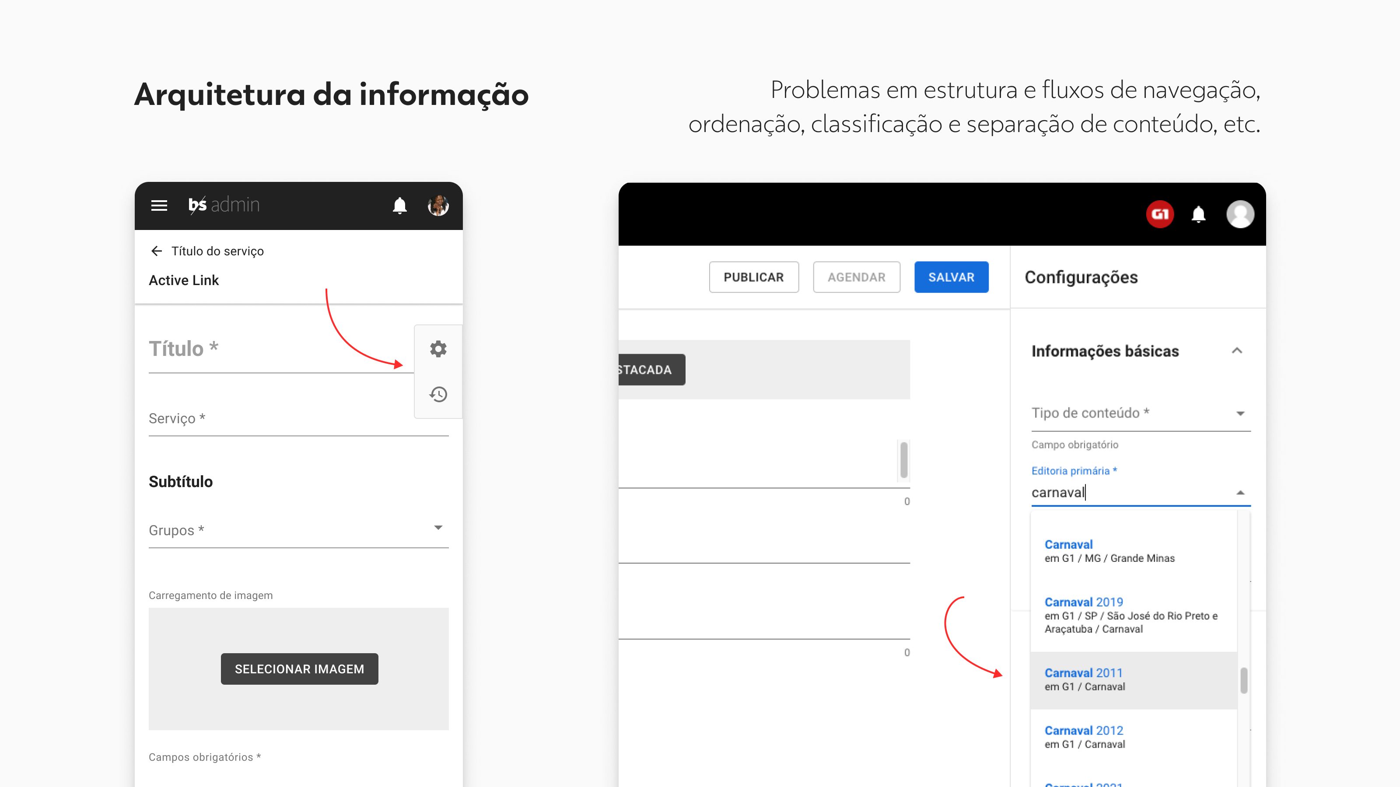The width and height of the screenshot is (1400, 787).
Task: Collapse the Informações básicas section
Action: [1237, 350]
